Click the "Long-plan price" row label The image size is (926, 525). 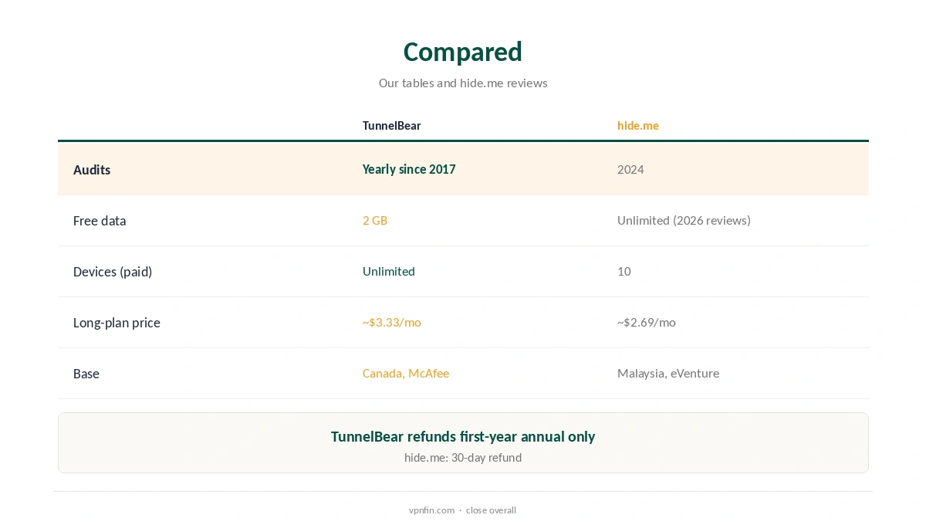(117, 323)
